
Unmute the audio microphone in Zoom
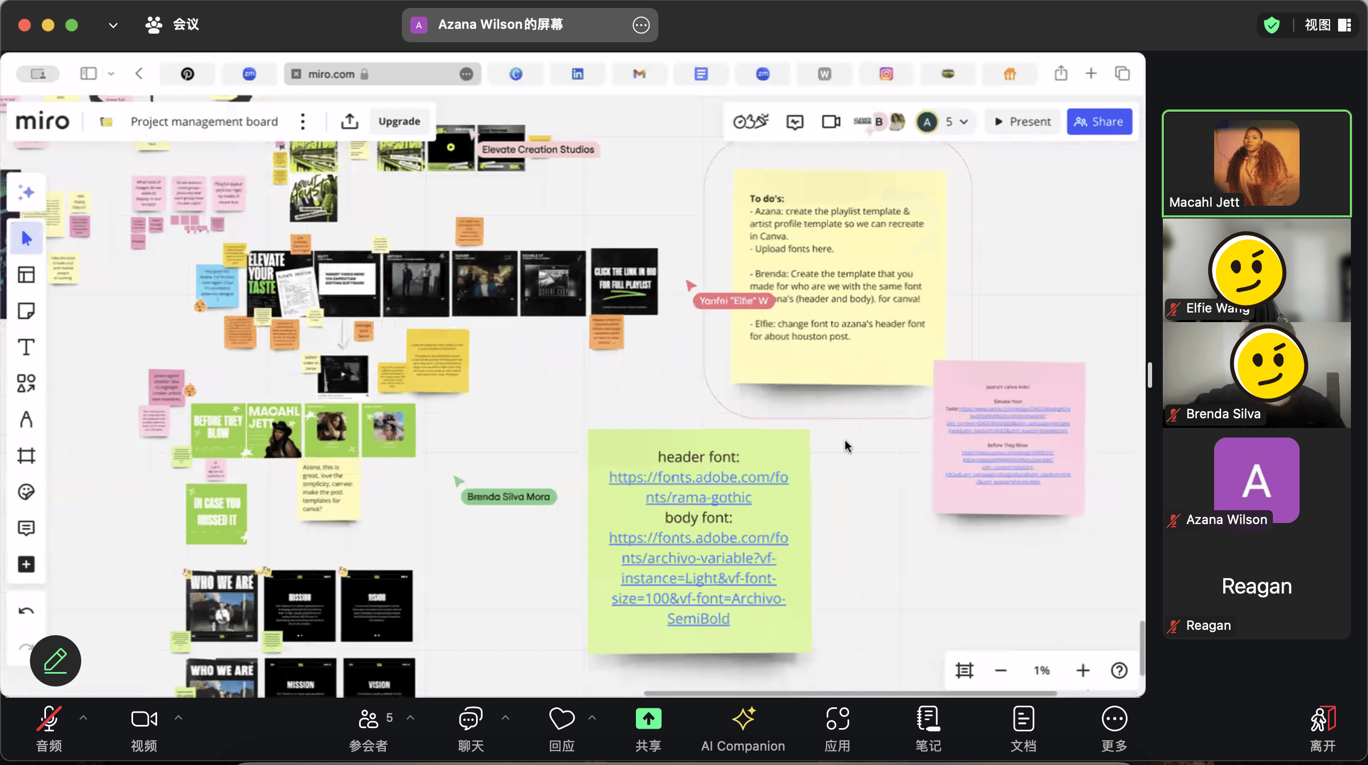49,719
